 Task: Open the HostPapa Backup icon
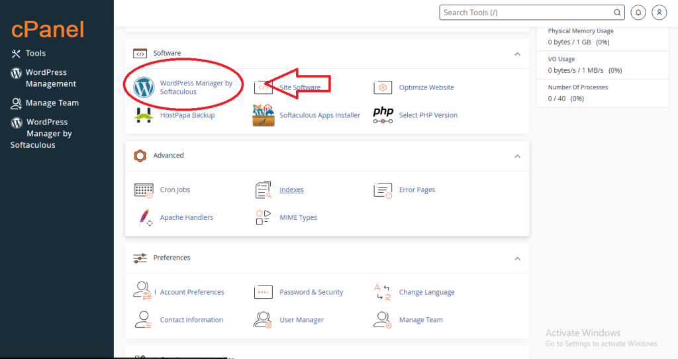144,115
